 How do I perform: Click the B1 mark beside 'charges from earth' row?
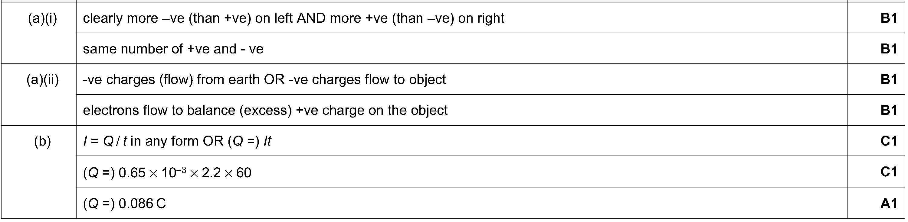click(888, 80)
